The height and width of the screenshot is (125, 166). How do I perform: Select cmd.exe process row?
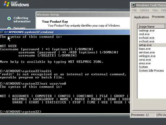(x=152, y=34)
